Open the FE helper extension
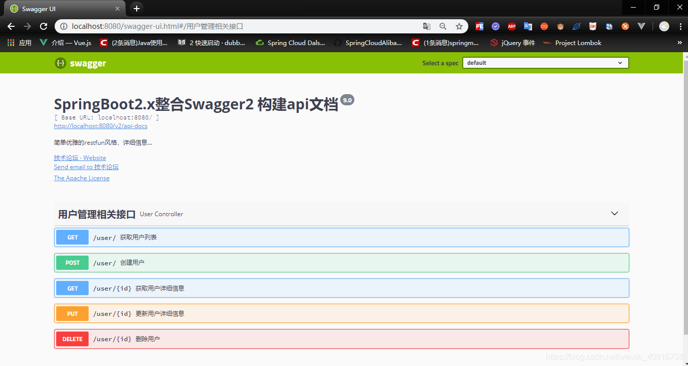The height and width of the screenshot is (366, 688). pyautogui.click(x=479, y=26)
